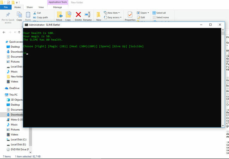Image resolution: width=229 pixels, height=159 pixels.
Task: Click the Back navigation arrow
Action: (4, 33)
